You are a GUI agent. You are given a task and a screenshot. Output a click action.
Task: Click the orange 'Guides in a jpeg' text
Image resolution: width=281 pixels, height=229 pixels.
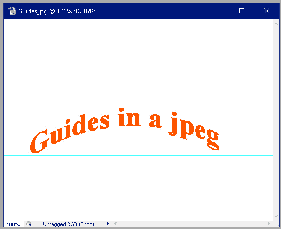[x=125, y=130]
